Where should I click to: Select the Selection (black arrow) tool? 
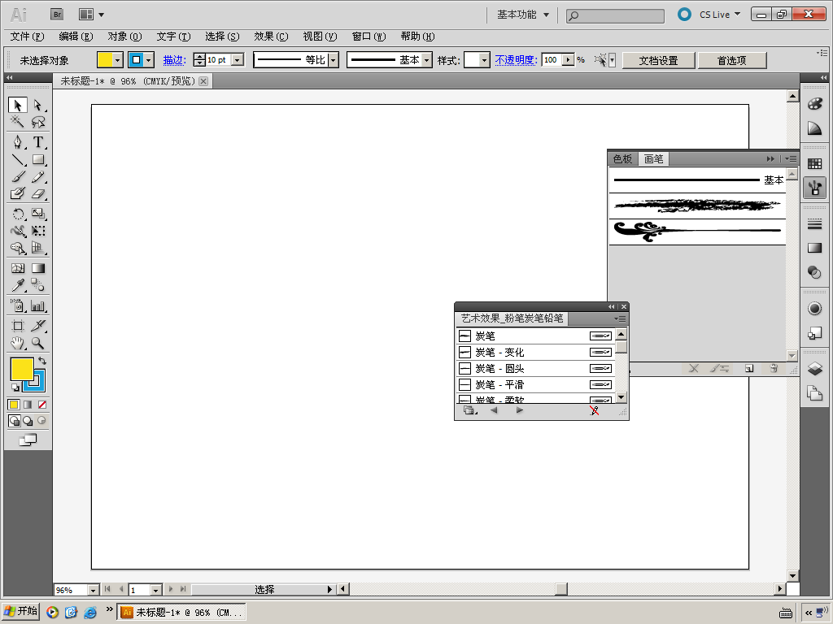pos(18,105)
